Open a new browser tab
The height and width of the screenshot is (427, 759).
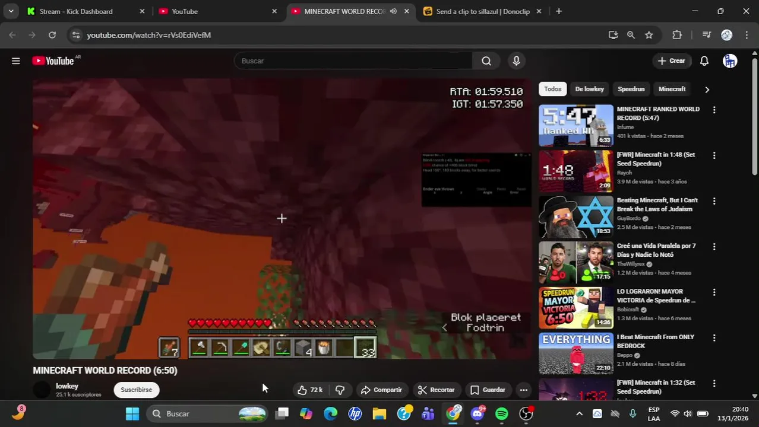pyautogui.click(x=558, y=11)
